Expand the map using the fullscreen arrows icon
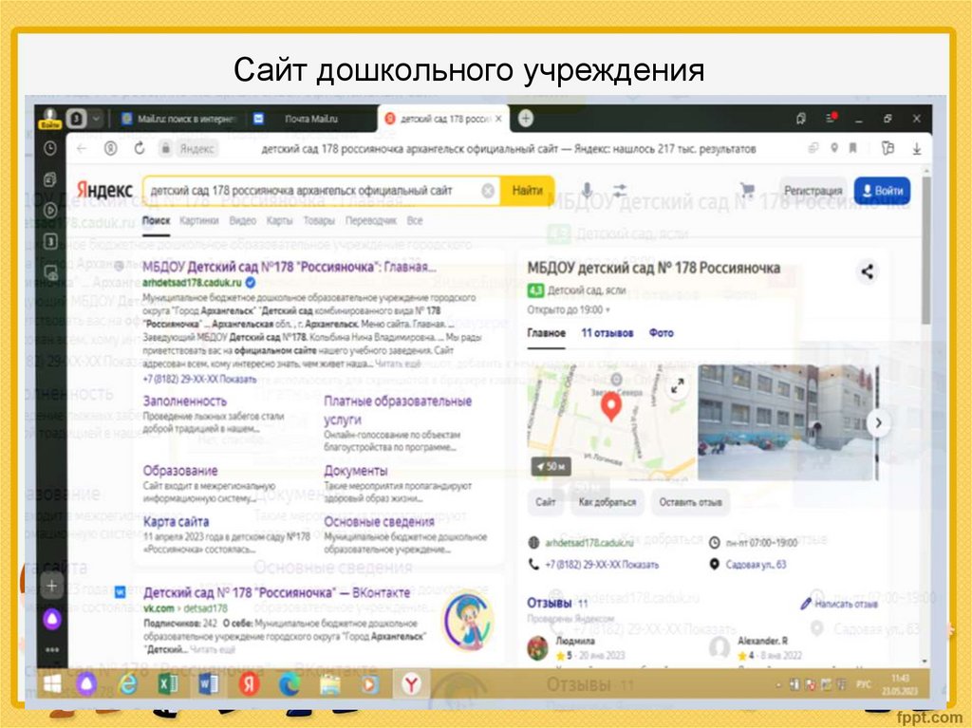The image size is (972, 728). (x=678, y=385)
